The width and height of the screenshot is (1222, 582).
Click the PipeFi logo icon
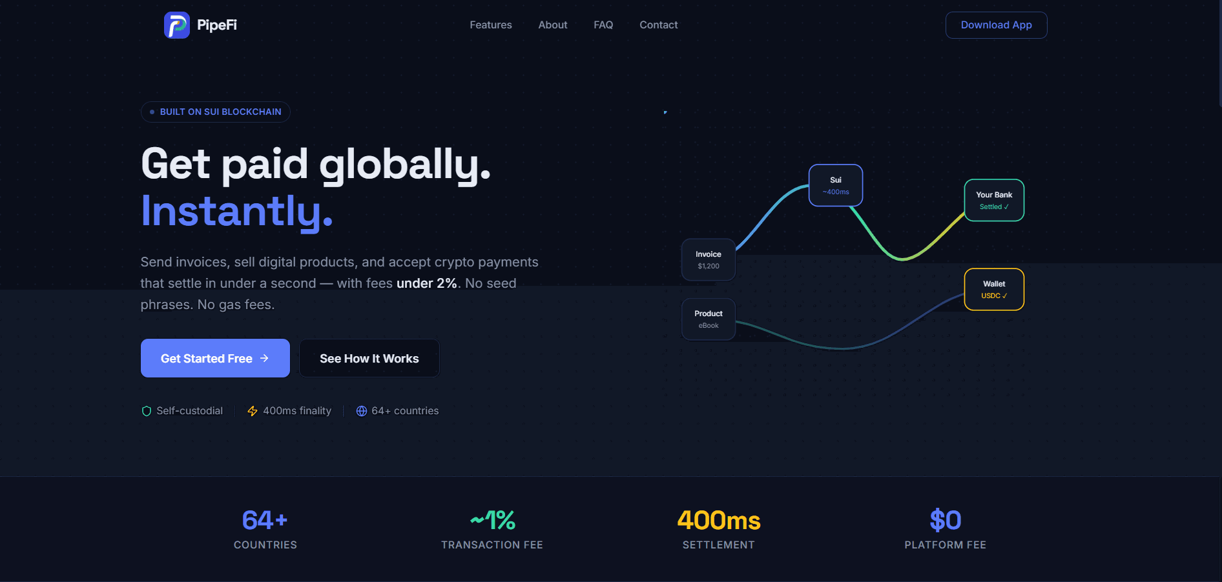[x=176, y=25]
